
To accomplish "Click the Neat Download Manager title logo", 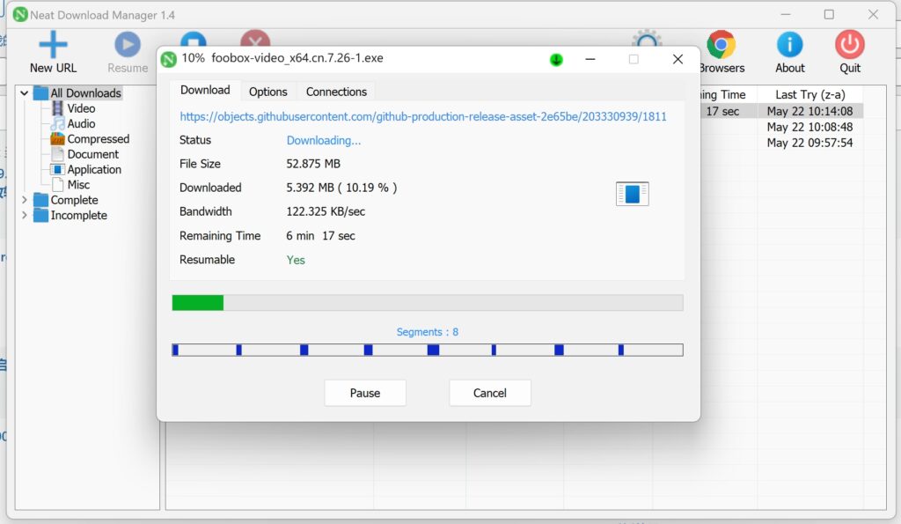I will click(20, 15).
